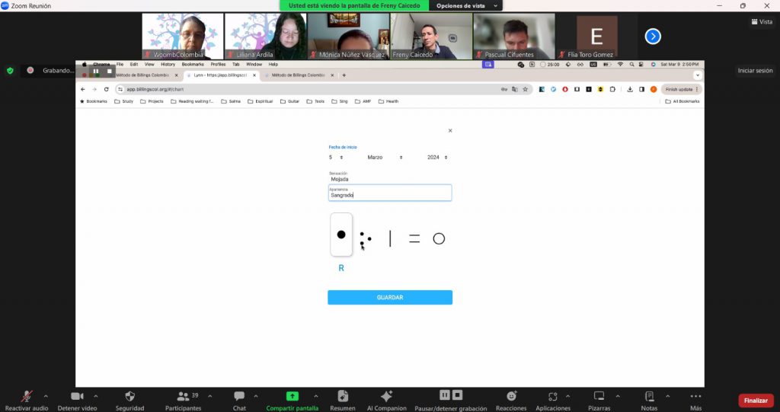Open Chrome downloads icon

[x=630, y=90]
